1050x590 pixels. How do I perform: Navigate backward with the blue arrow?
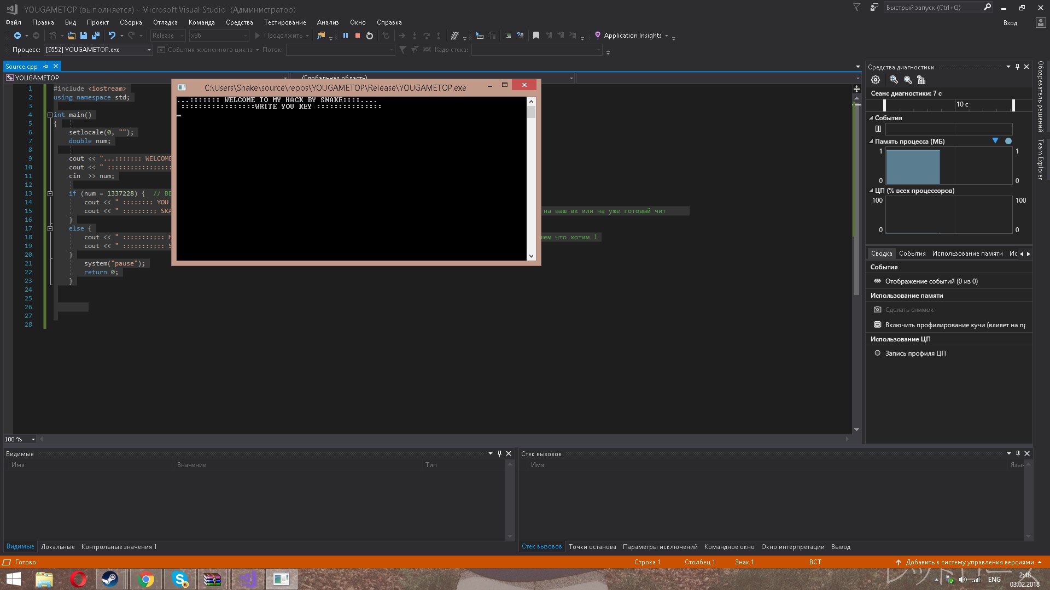point(17,36)
